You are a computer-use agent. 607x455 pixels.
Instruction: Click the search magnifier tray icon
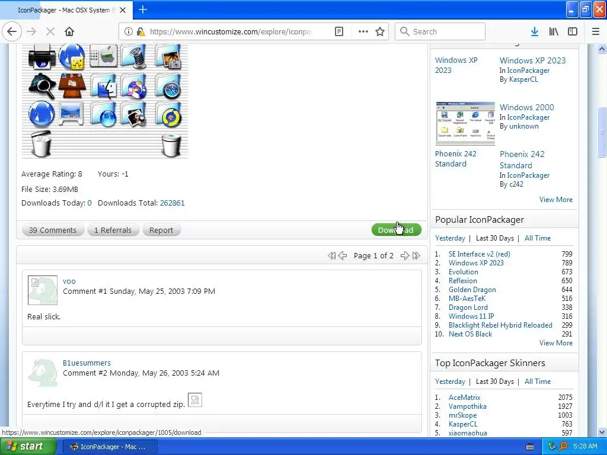point(563,446)
